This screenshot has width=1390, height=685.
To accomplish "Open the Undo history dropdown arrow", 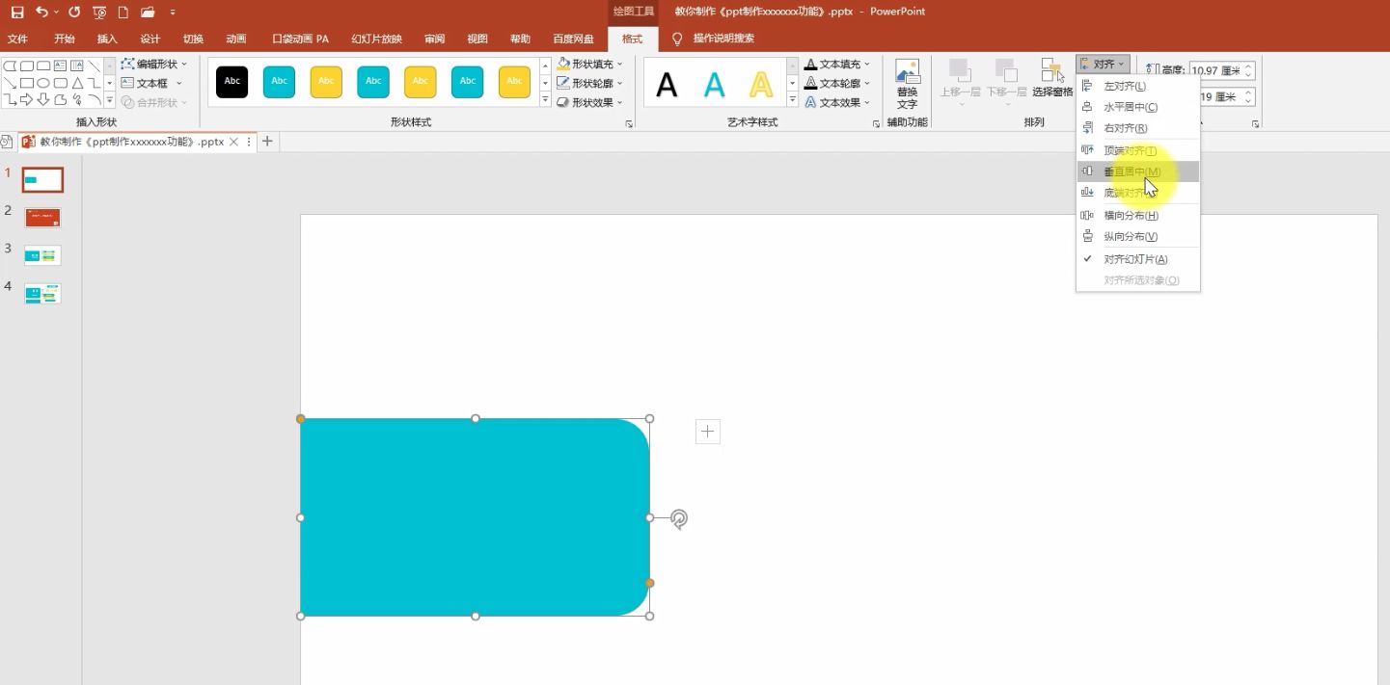I will pos(56,13).
